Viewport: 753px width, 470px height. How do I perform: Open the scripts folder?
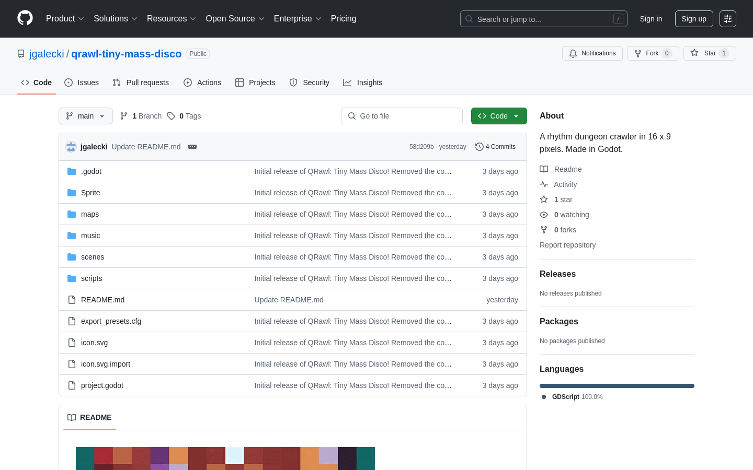pyautogui.click(x=92, y=278)
